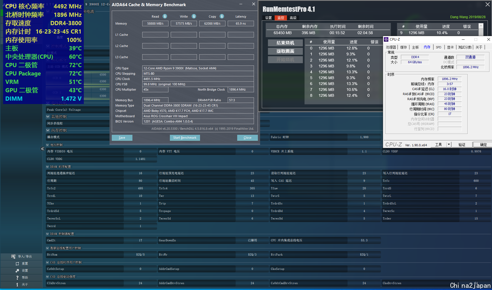492x290 pixels.
Task: Click the CPU Multiplier 45x field
Action: [155, 89]
